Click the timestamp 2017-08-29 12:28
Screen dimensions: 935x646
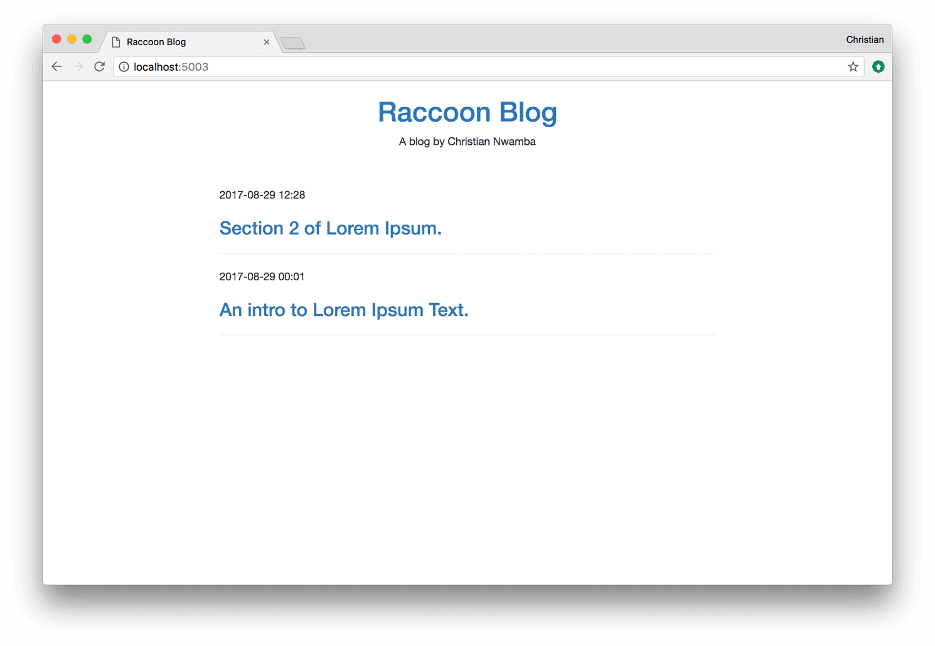point(262,194)
